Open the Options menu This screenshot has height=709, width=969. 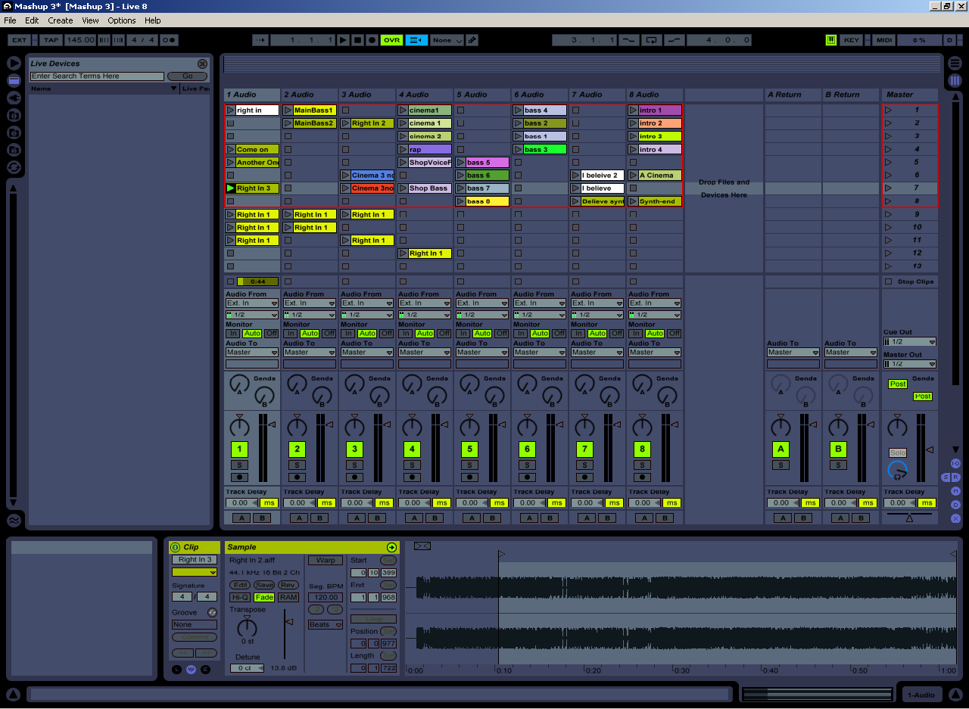pos(122,20)
